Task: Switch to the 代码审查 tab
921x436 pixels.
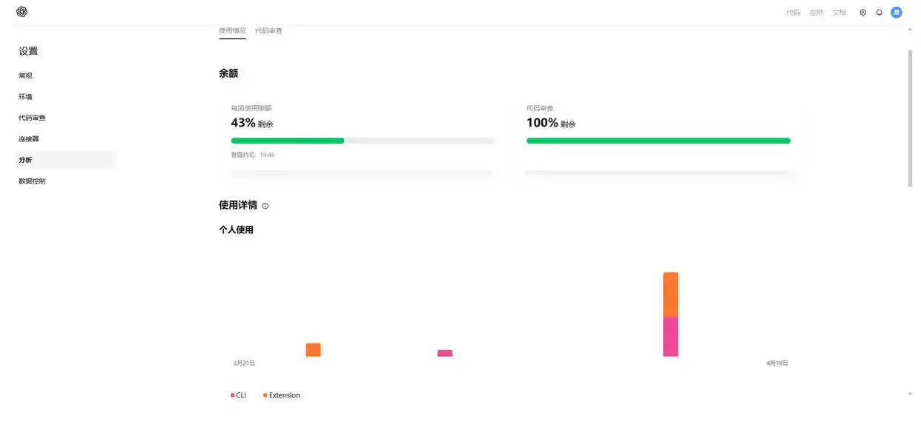Action: click(268, 31)
